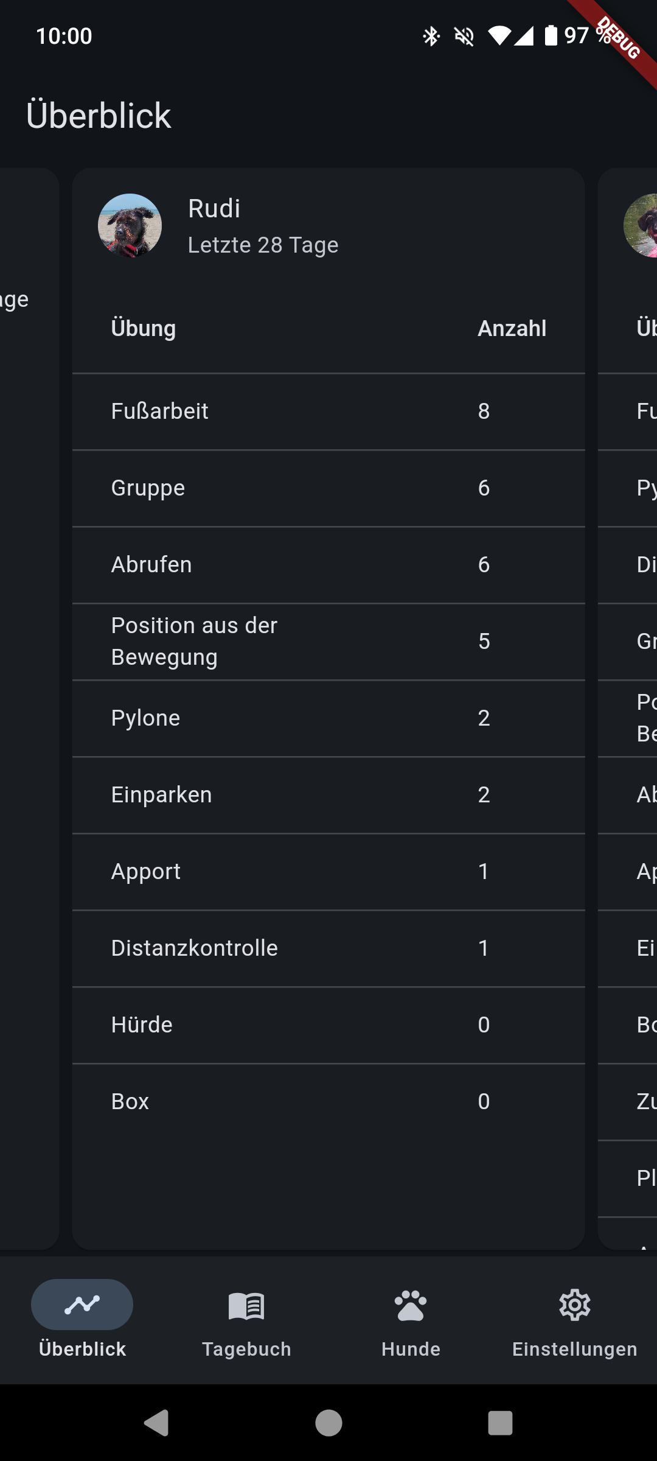Tap the Rudi card title
This screenshot has width=657, height=1461.
(214, 209)
